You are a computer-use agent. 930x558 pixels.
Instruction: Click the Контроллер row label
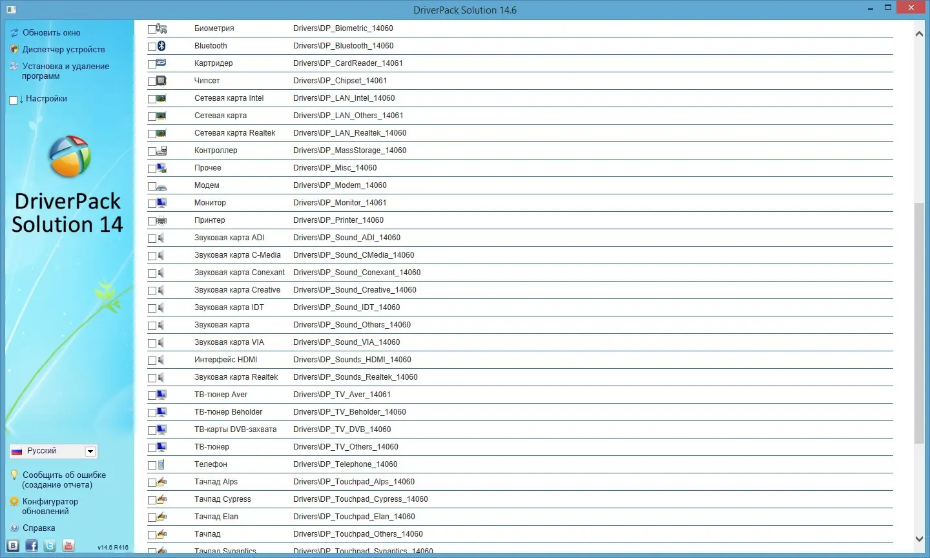(x=216, y=150)
